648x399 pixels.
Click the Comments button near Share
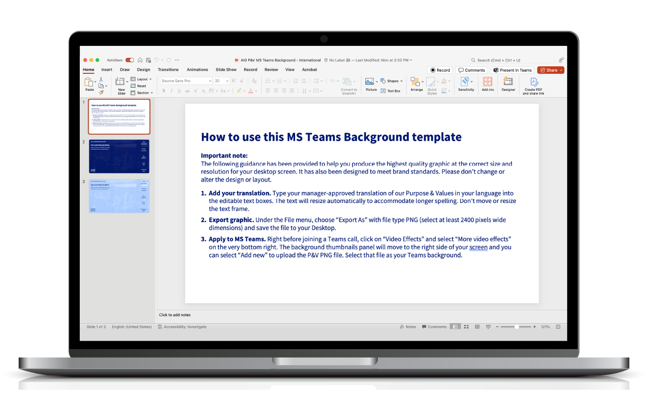point(472,70)
